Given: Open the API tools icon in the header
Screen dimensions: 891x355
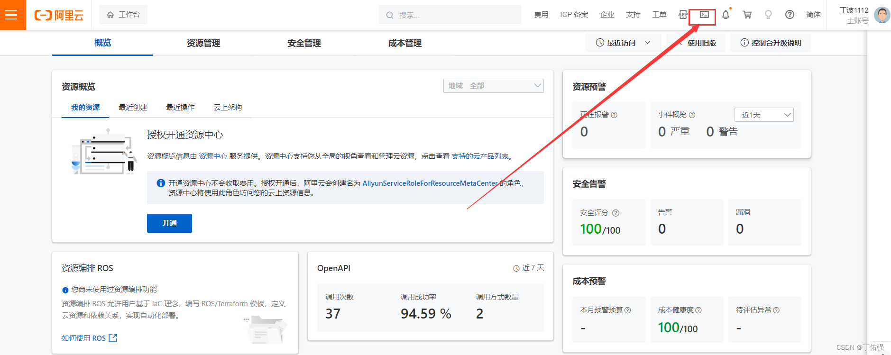Looking at the screenshot, I should [683, 15].
